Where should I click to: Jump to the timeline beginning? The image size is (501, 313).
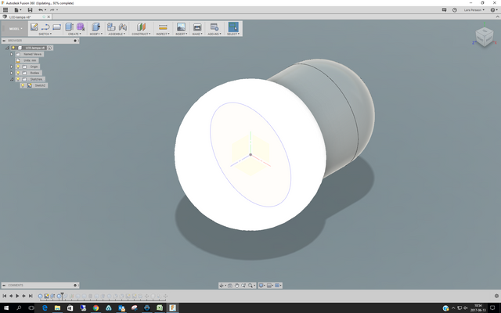point(5,296)
